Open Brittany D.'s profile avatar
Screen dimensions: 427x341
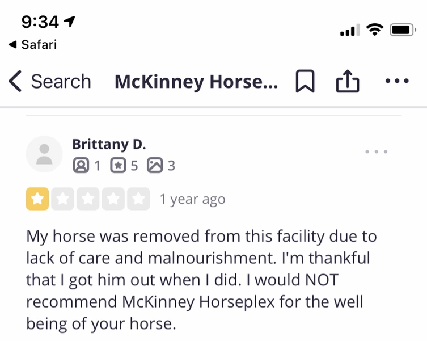pyautogui.click(x=44, y=154)
